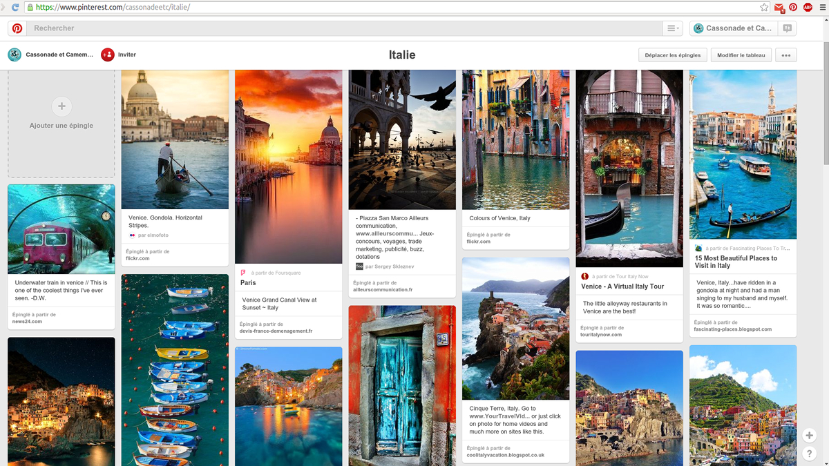
Task: Click the round plus button at bottom right
Action: 809,436
